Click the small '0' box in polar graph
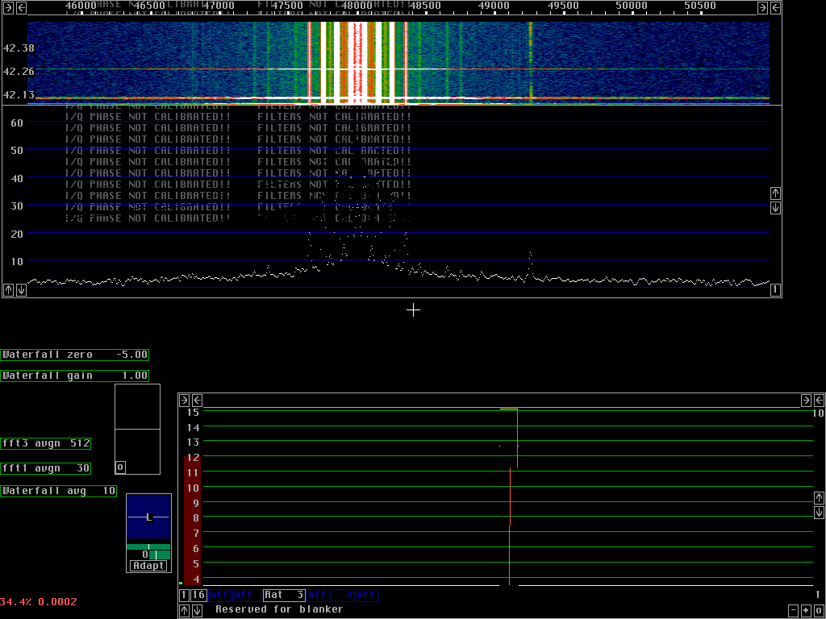 [120, 467]
